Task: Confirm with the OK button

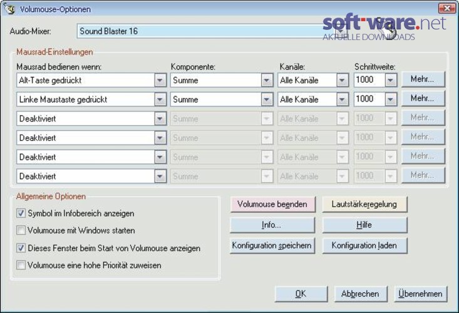Action: (301, 294)
